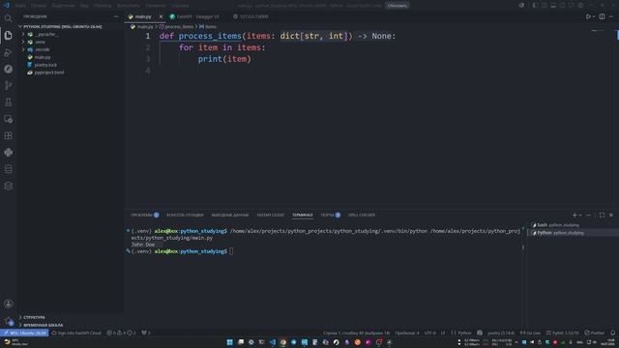This screenshot has width=619, height=348.
Task: Open the Extensions view icon
Action: point(9,135)
